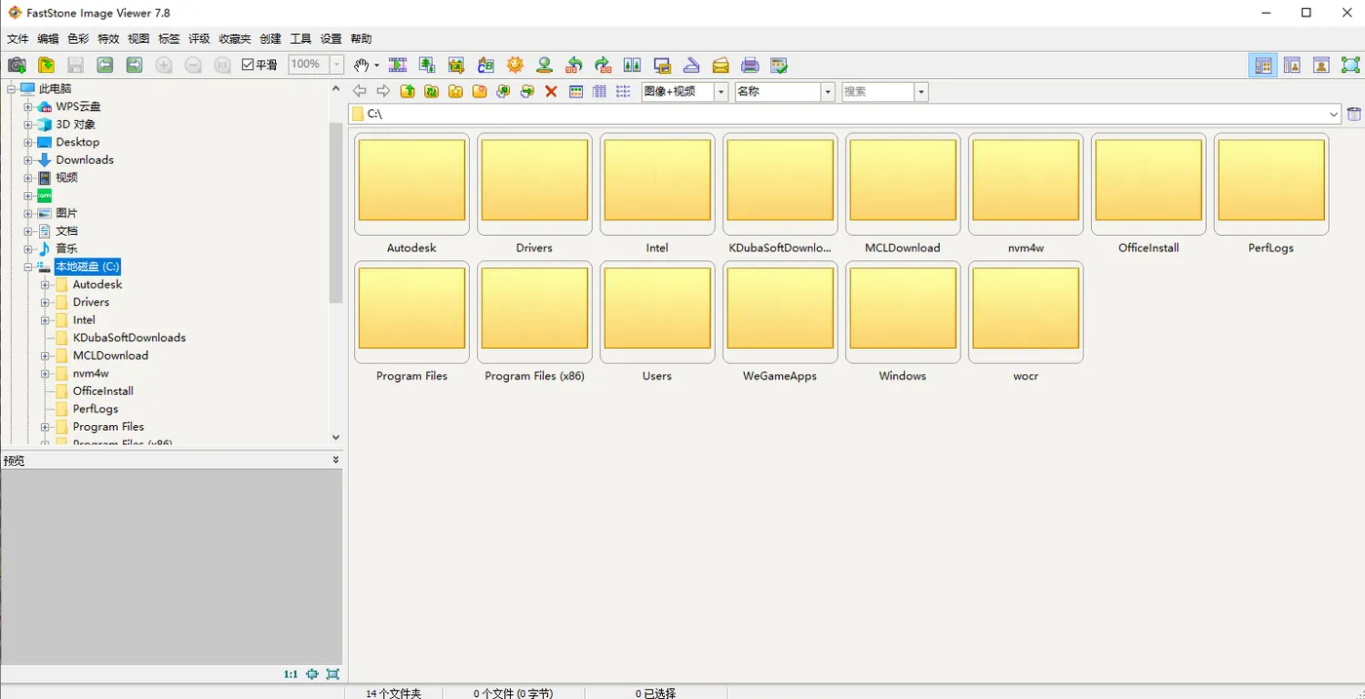Open the crop board tool
Viewport: 1365px width, 699px height.
(456, 65)
